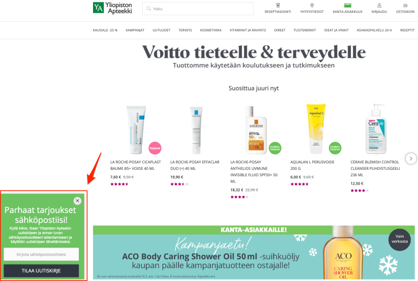Click the Haku search field
This screenshot has height=281, width=418.
coord(198,8)
